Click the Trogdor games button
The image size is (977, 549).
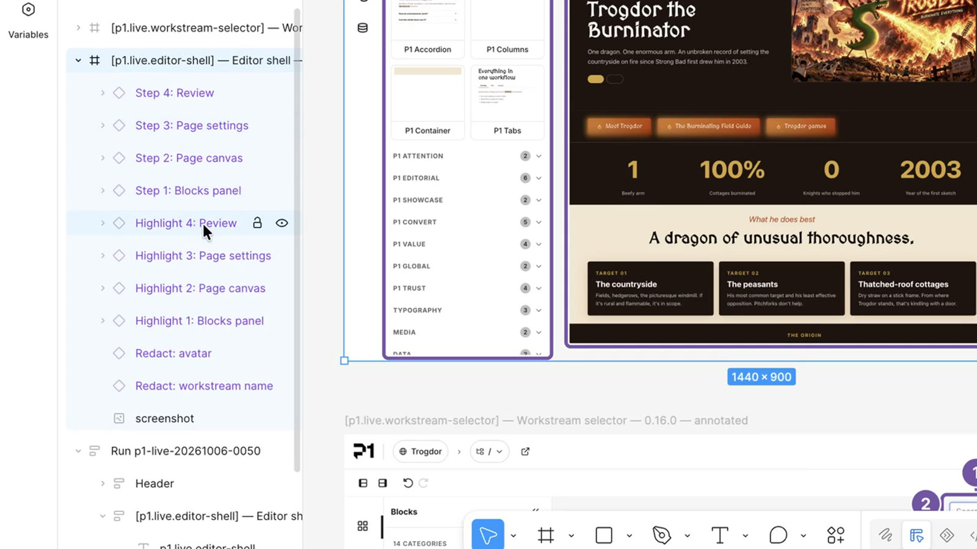pos(801,126)
